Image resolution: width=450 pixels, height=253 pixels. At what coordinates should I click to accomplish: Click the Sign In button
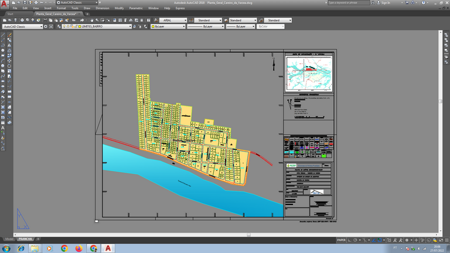point(385,2)
